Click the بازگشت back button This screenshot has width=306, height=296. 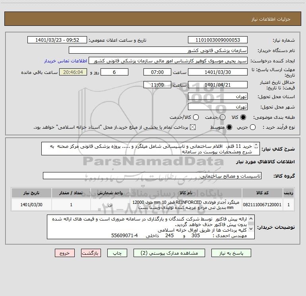pyautogui.click(x=91, y=253)
